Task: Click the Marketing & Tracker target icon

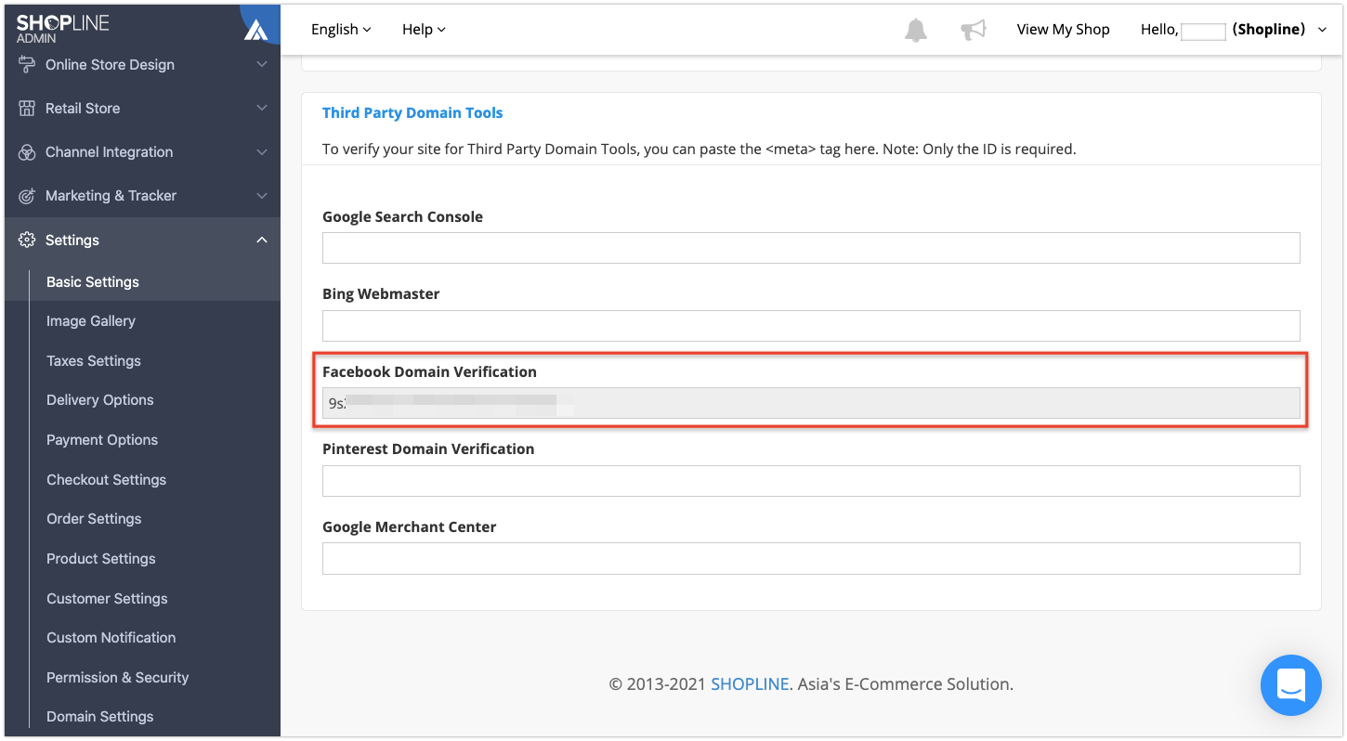Action: coord(27,195)
